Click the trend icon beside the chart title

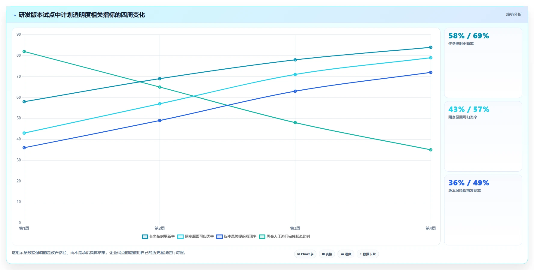[14, 15]
